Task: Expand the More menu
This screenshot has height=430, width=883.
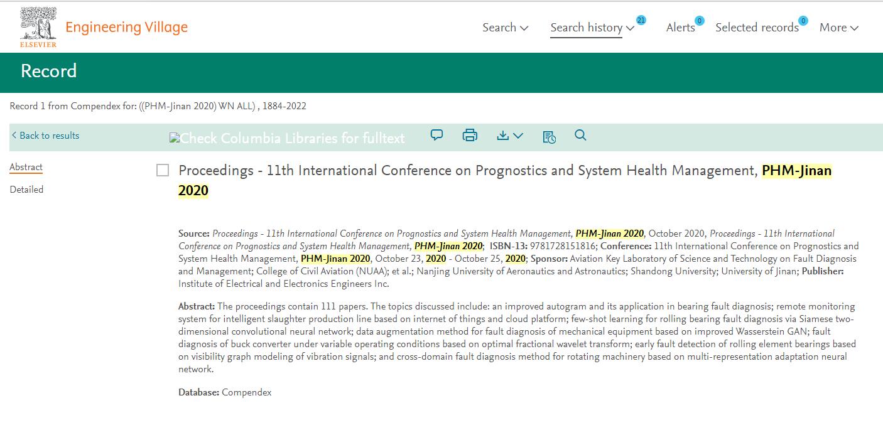Action: click(838, 28)
